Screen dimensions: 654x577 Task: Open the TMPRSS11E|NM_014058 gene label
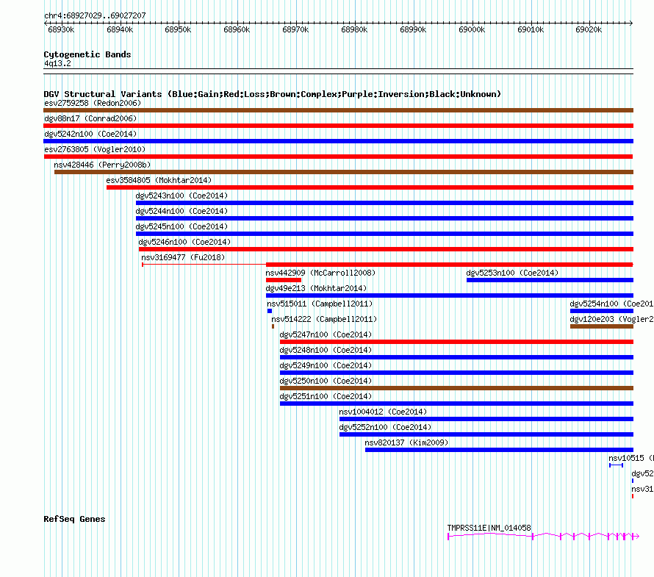pyautogui.click(x=489, y=528)
